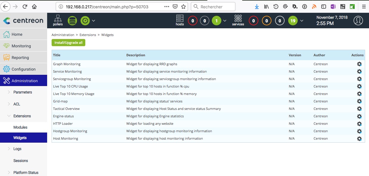Expand the Parameters submenu
Viewport: 369px width, 176px height.
22,92
